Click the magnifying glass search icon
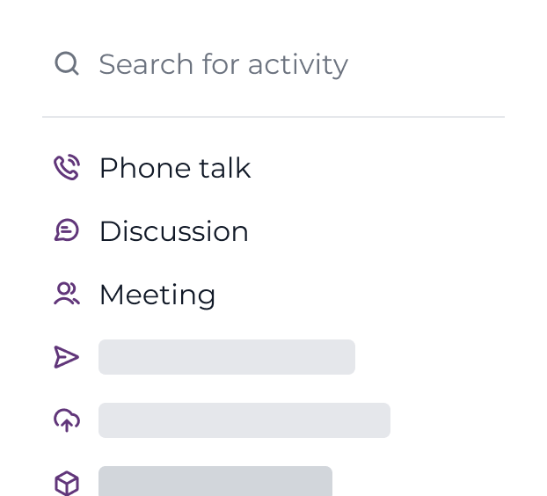 [x=67, y=63]
